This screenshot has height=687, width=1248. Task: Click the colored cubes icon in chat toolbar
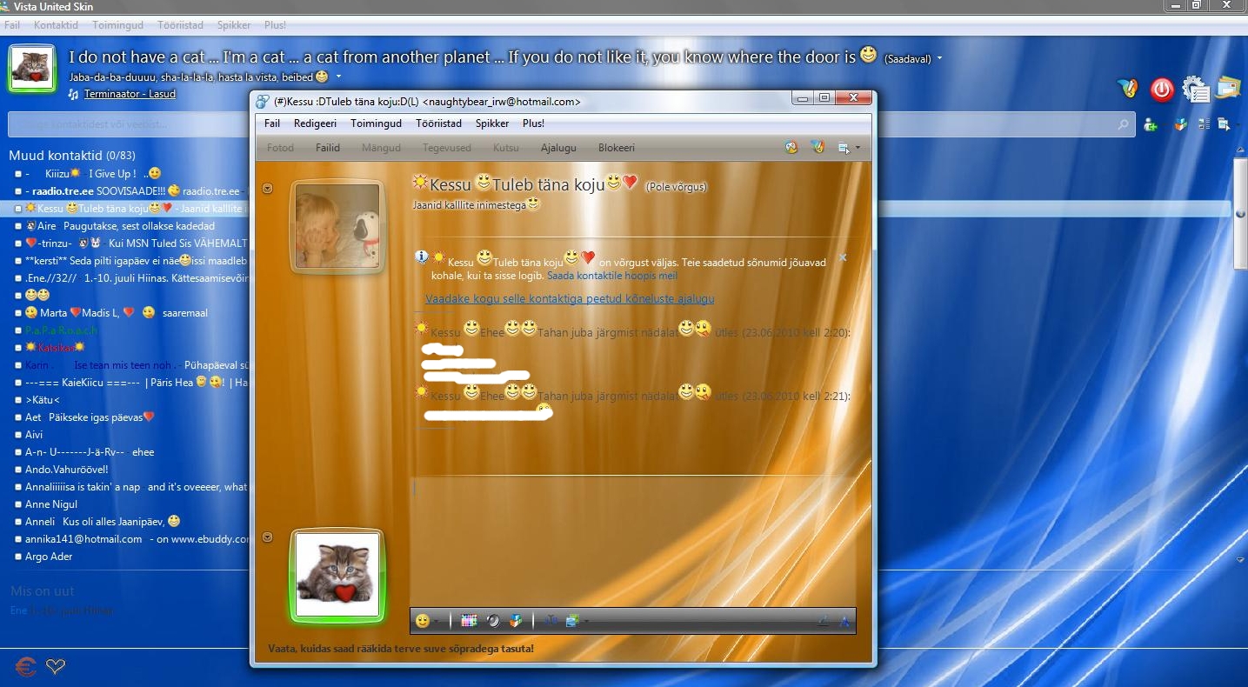516,621
